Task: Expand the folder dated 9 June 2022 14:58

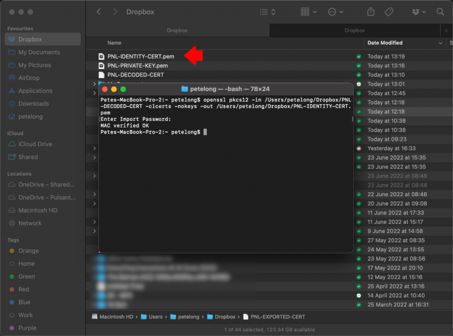Action: (x=94, y=231)
